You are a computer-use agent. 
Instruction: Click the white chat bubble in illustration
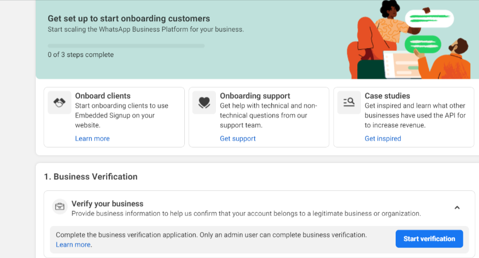click(x=429, y=18)
